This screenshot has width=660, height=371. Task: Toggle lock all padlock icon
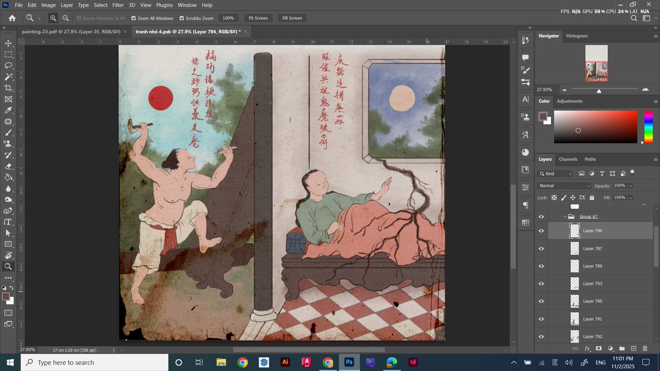point(592,197)
